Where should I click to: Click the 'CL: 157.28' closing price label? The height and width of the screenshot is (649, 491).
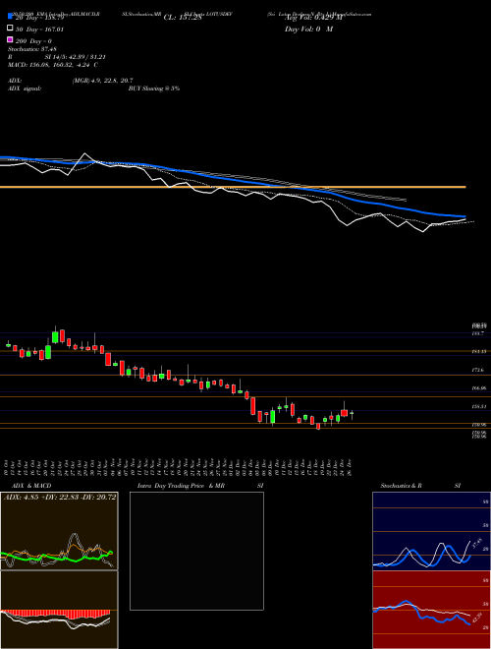click(x=183, y=18)
